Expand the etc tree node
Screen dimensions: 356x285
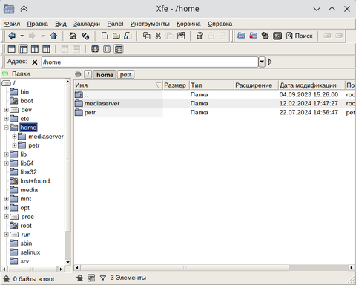7,119
